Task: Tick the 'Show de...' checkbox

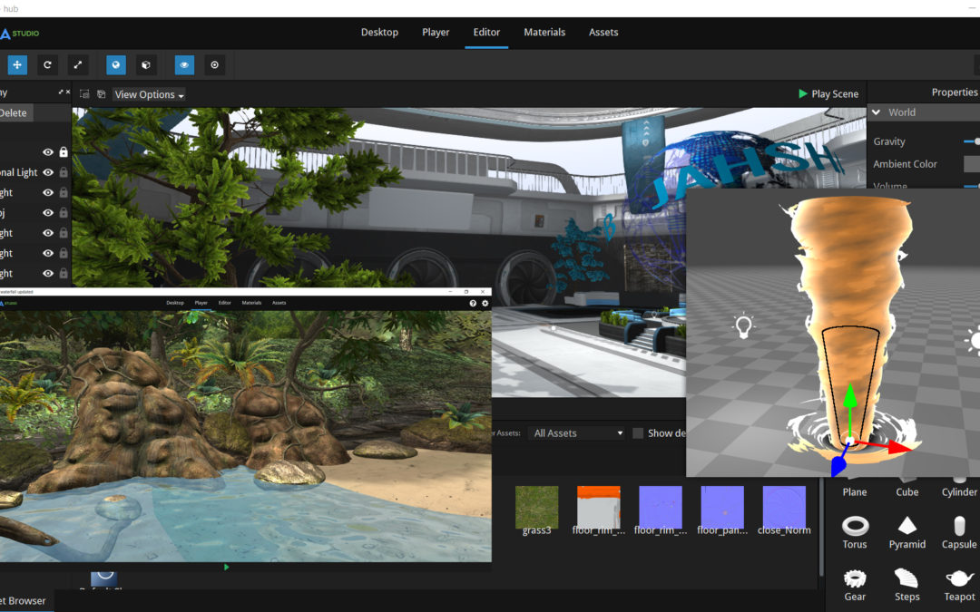Action: coord(638,433)
